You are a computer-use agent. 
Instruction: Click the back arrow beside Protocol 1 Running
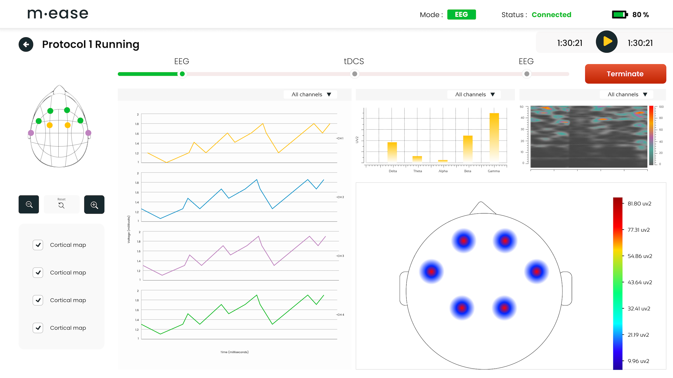tap(26, 44)
